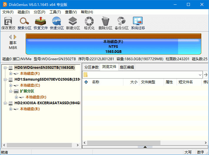Expand the 本地磁盘(E:) tree node
Image resolution: width=209 pixels, height=155 pixels.
click(x=11, y=109)
